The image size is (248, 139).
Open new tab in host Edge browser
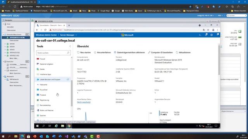click(x=40, y=2)
